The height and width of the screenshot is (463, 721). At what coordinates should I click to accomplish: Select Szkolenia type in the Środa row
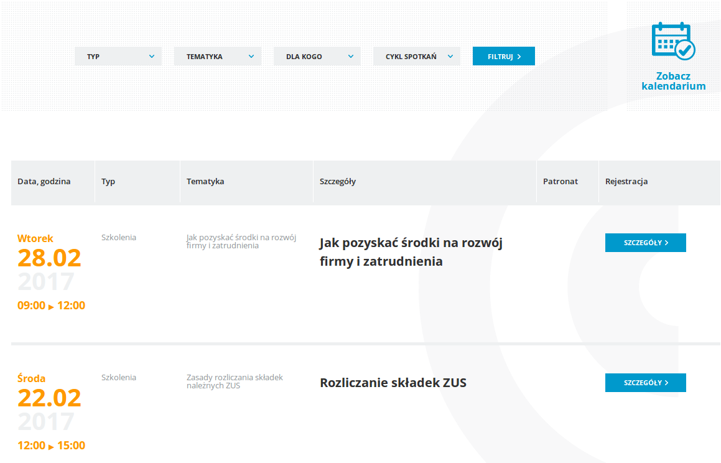(119, 377)
